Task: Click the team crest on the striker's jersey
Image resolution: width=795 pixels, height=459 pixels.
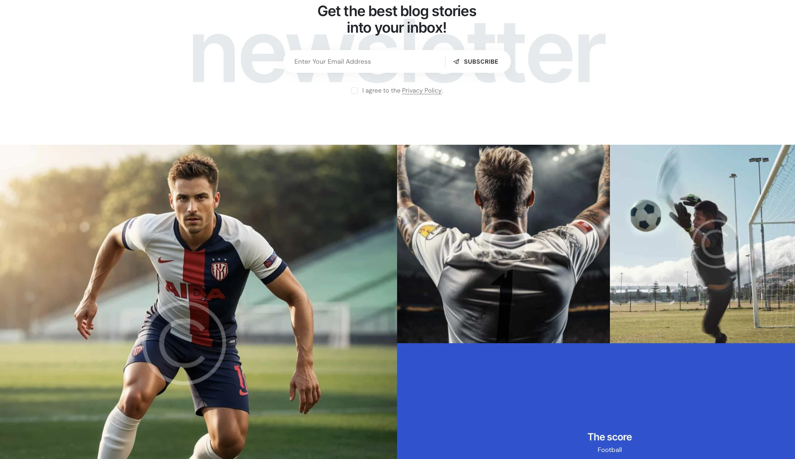Action: click(219, 271)
